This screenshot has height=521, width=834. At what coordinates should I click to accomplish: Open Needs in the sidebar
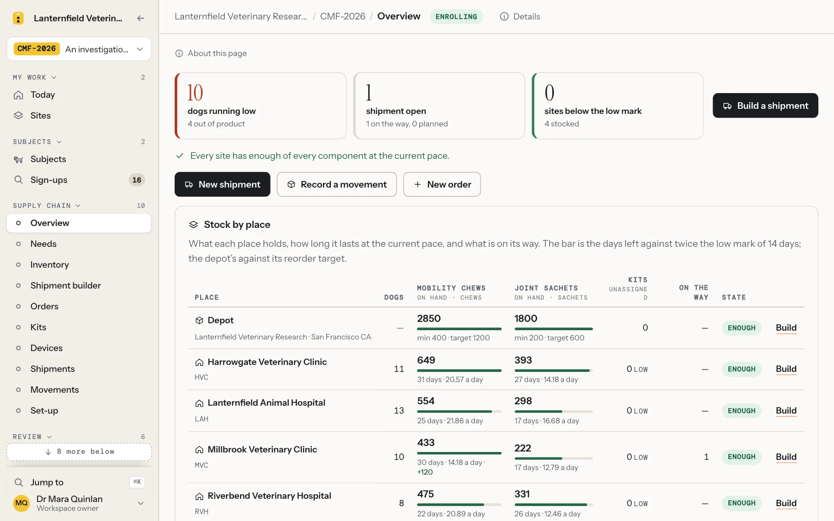[79, 244]
